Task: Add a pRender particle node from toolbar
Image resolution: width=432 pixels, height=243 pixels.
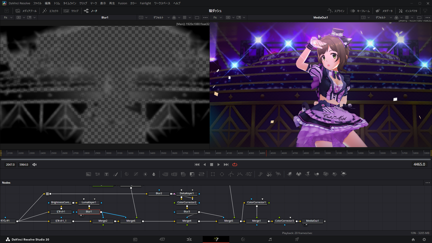Action: pos(278,174)
